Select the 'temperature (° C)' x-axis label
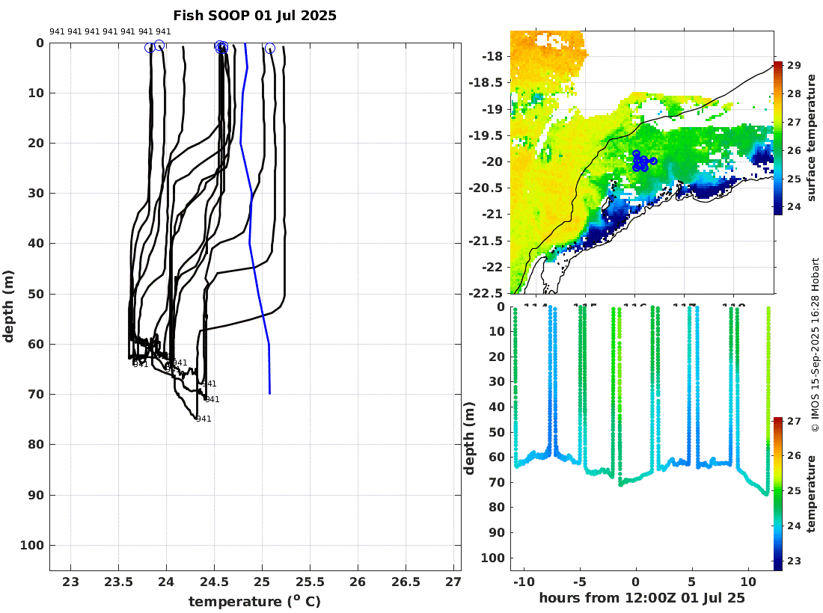 click(x=254, y=602)
